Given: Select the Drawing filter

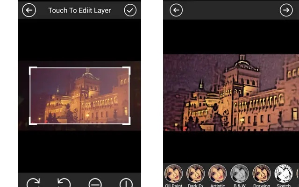Looking at the screenshot, I should (x=261, y=173).
